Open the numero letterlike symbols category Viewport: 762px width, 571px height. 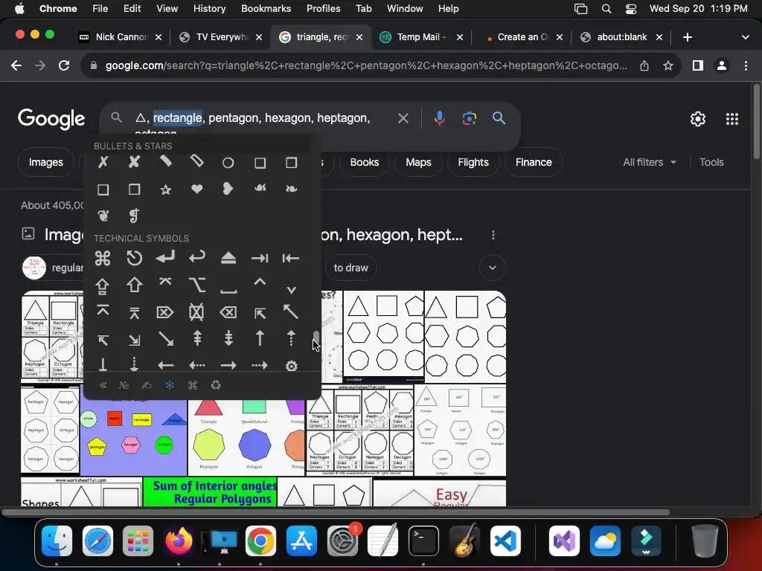[x=124, y=385]
